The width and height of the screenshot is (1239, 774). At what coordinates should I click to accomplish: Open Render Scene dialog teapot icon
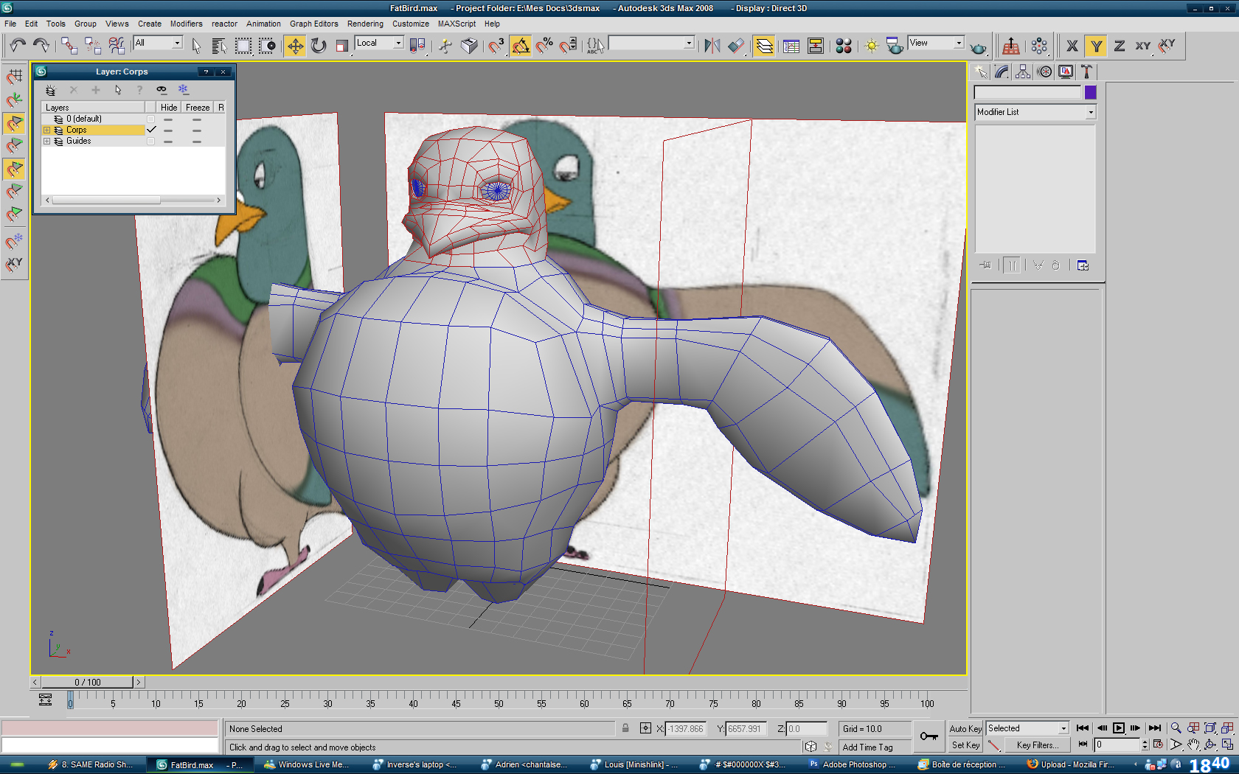click(x=894, y=46)
